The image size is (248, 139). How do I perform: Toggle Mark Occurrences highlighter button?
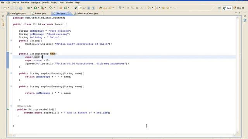[x=80, y=8]
